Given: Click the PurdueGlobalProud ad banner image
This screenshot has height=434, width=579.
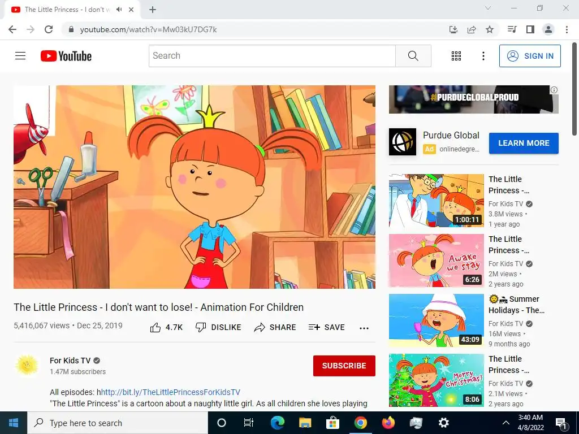Looking at the screenshot, I should (473, 99).
